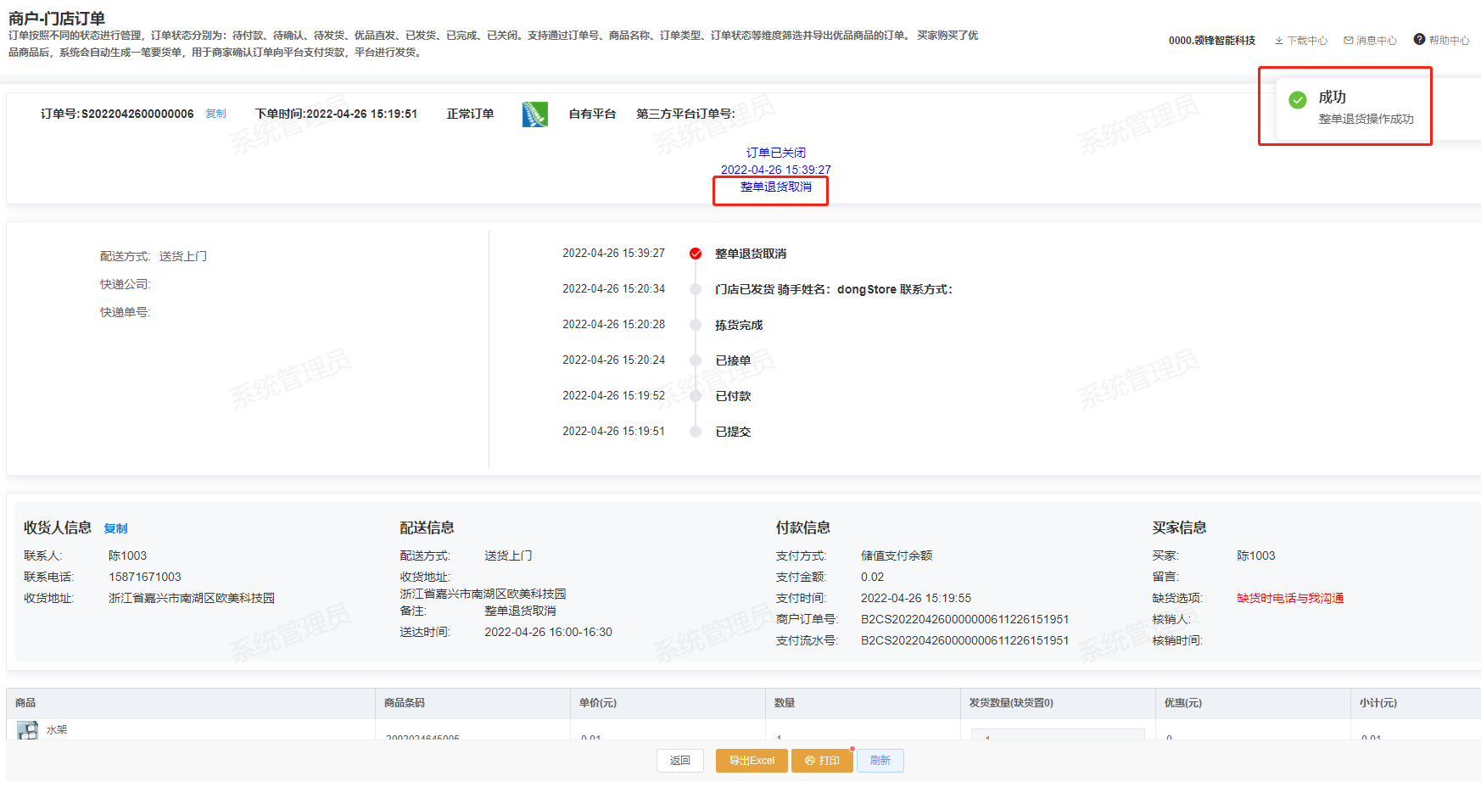Click the 订单已关闭 status link
Screen dimensions: 1481x787
pos(776,153)
